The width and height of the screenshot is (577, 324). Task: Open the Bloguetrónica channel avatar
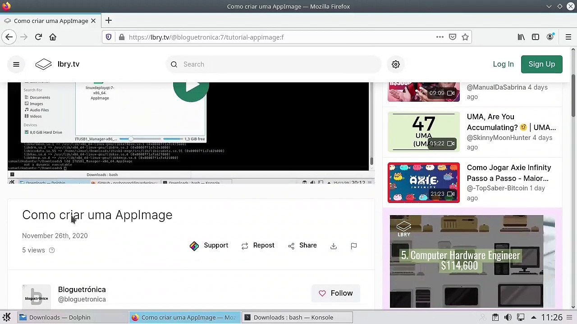tap(37, 296)
